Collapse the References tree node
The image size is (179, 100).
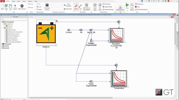3,28
